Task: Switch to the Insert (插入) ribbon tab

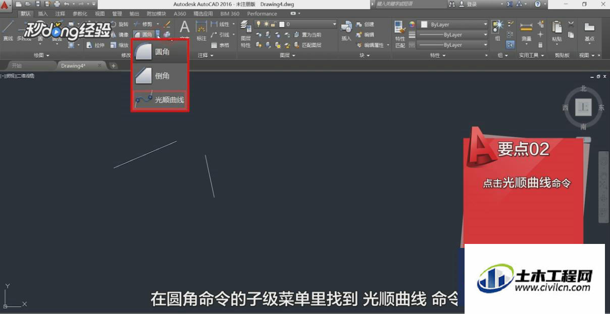Action: tap(43, 14)
